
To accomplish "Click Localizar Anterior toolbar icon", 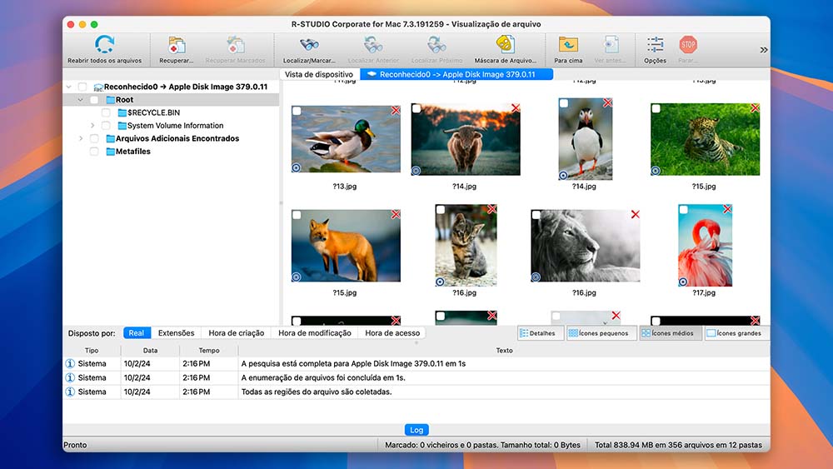I will 373,45.
